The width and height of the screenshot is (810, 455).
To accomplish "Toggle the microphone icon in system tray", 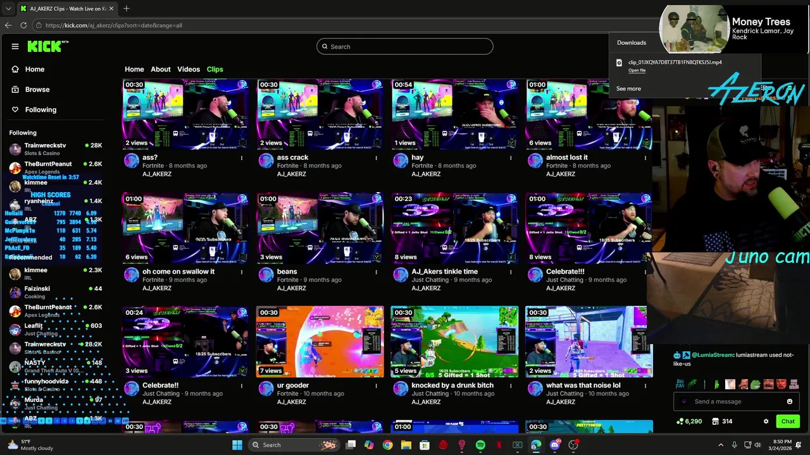I will coord(734,445).
